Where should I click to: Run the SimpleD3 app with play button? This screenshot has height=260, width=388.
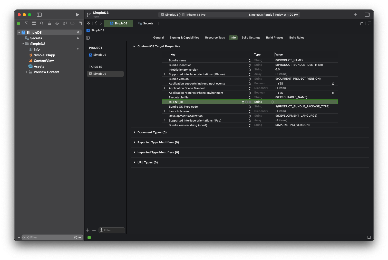tap(77, 15)
